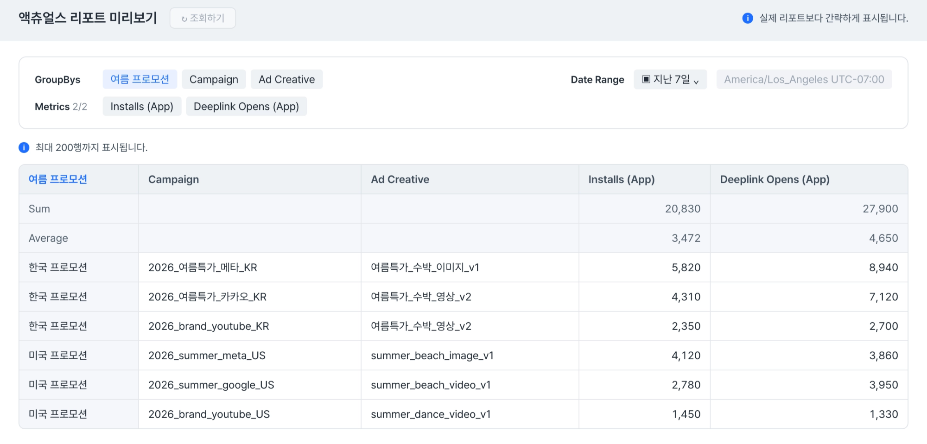Click creative summer_beach_video_v1
Image resolution: width=927 pixels, height=444 pixels.
(x=431, y=385)
